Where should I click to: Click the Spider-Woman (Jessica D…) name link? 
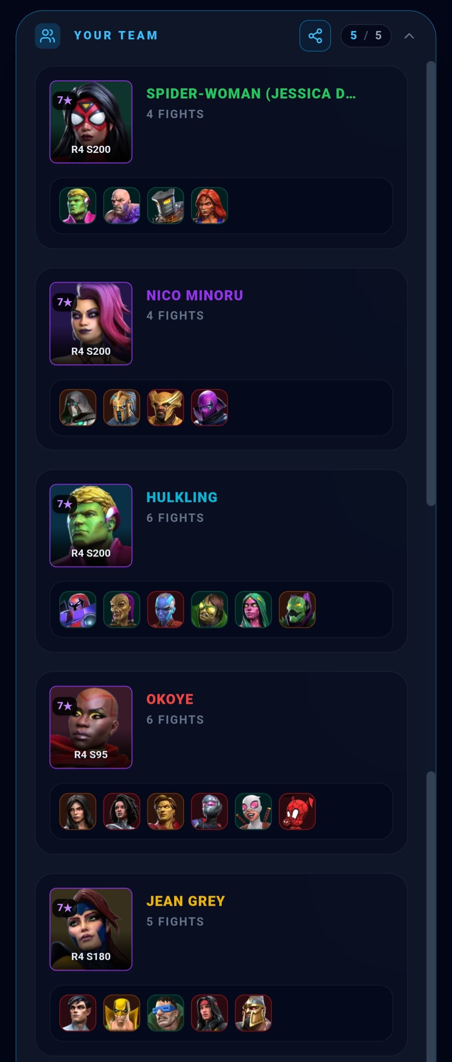click(x=251, y=94)
